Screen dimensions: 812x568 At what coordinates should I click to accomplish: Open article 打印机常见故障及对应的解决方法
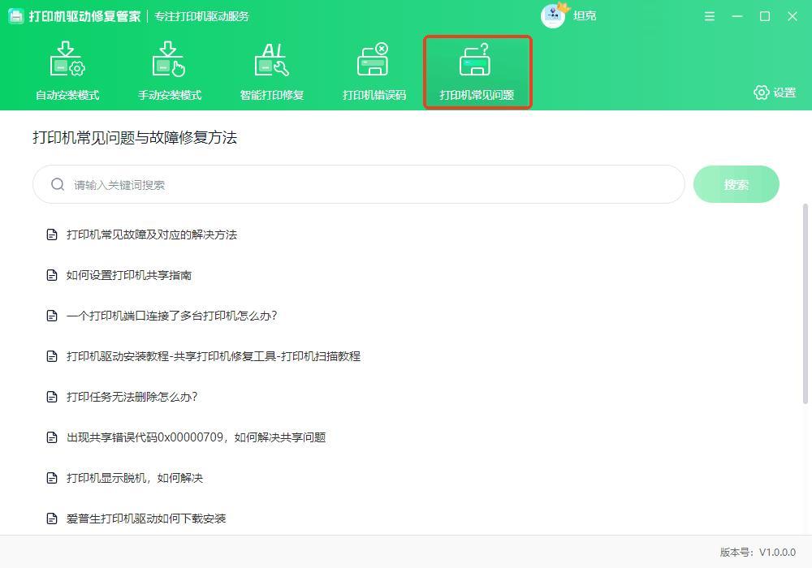pos(151,235)
